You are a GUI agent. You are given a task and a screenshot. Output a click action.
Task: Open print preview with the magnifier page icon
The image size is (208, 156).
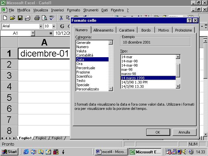45,18
